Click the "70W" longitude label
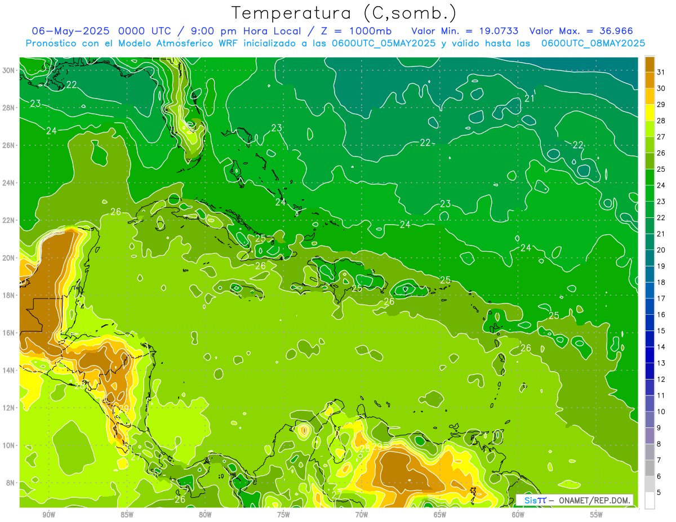This screenshot has width=676, height=522. point(362,515)
